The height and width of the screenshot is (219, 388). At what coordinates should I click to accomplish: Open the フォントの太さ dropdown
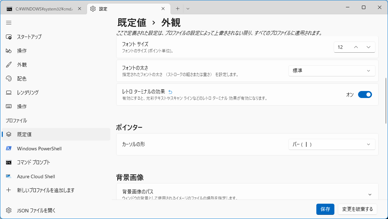click(x=332, y=71)
